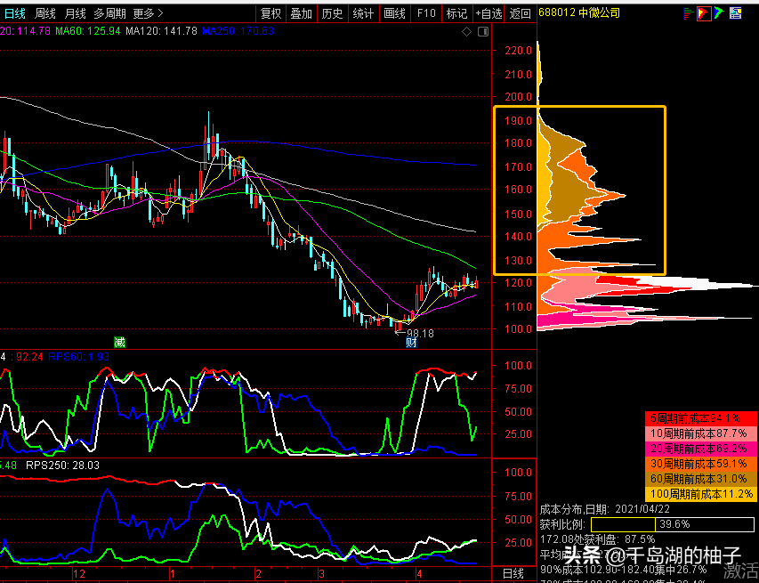Click 叠加 overlay button
The width and height of the screenshot is (759, 583).
coord(301,13)
